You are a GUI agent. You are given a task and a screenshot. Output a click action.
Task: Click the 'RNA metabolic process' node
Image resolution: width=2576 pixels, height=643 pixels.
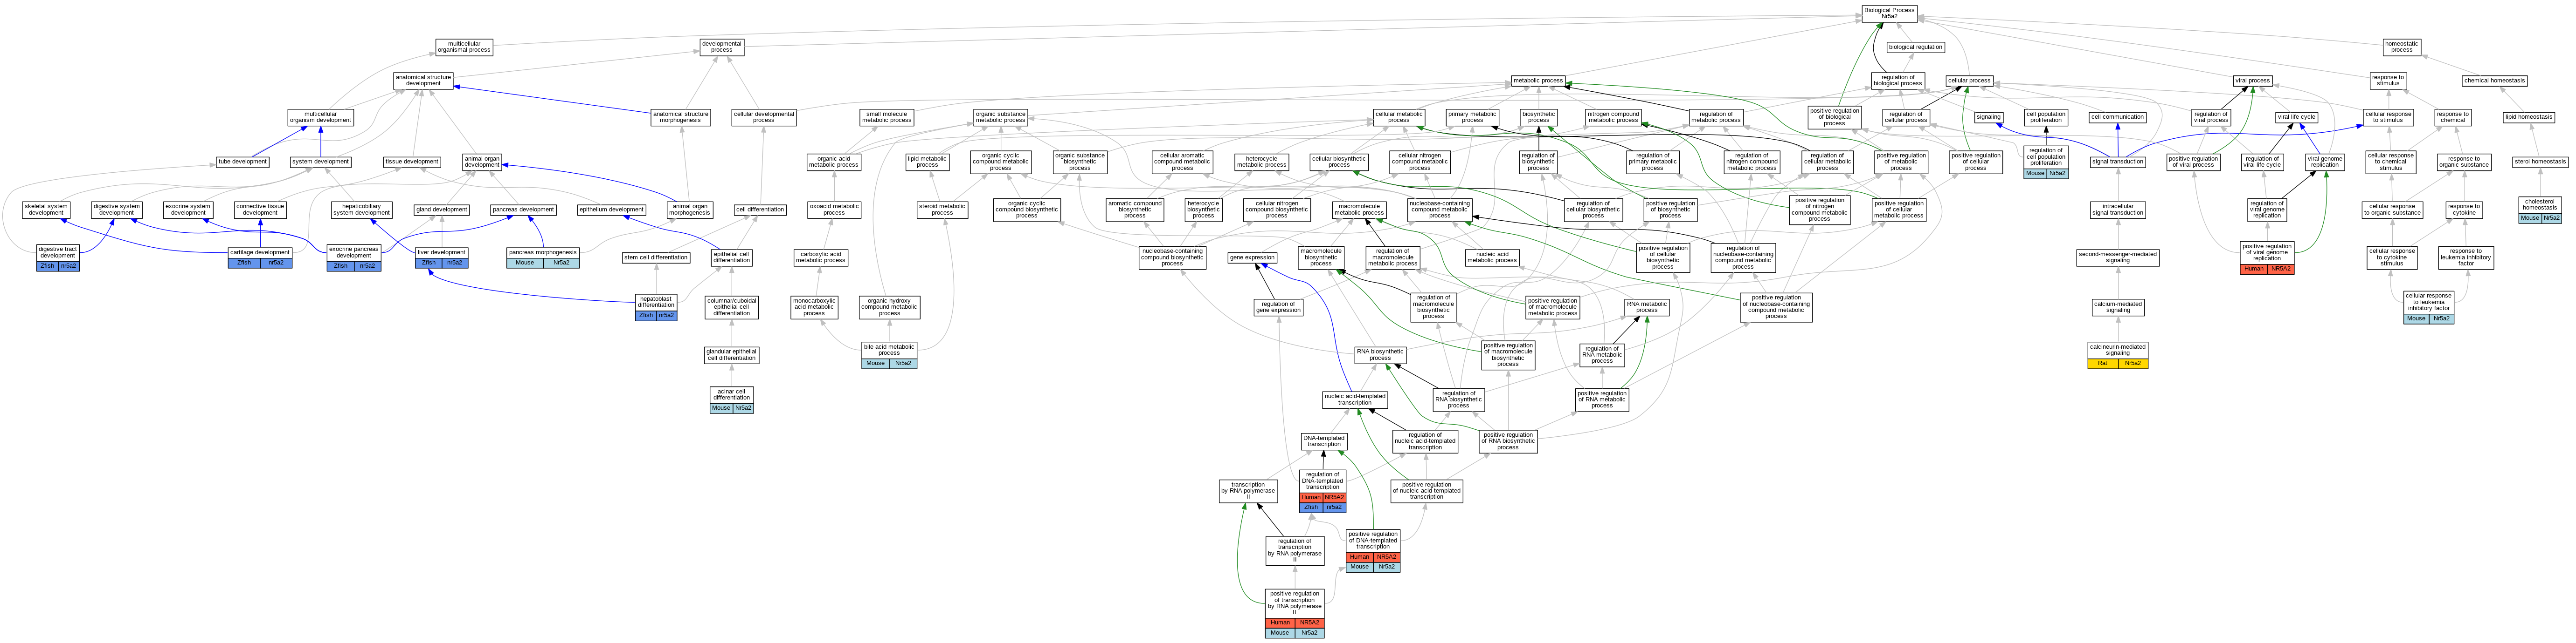pyautogui.click(x=1646, y=307)
